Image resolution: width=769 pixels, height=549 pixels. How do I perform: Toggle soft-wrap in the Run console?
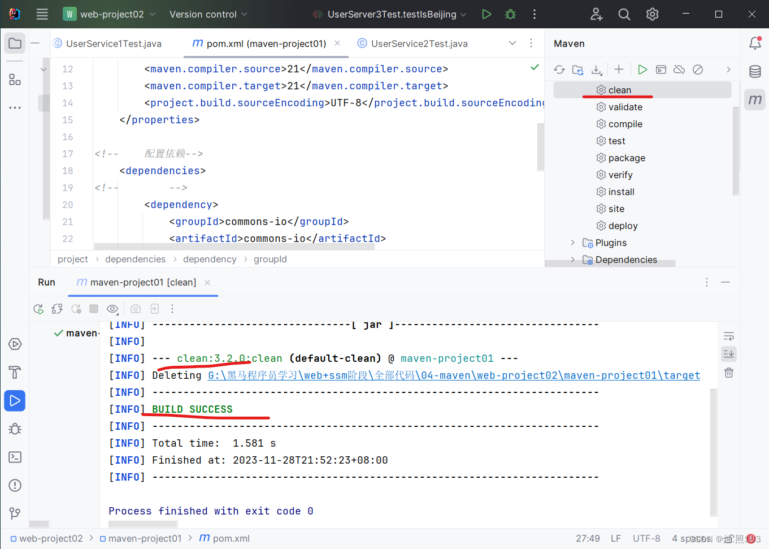[728, 336]
